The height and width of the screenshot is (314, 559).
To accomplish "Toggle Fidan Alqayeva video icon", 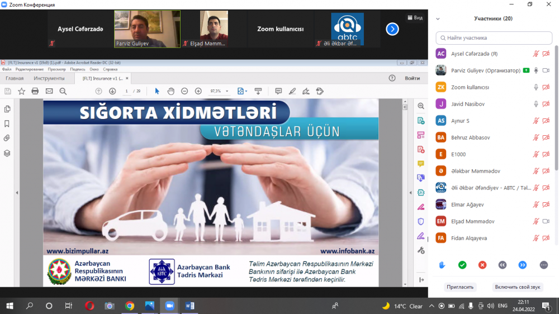I will pyautogui.click(x=546, y=238).
